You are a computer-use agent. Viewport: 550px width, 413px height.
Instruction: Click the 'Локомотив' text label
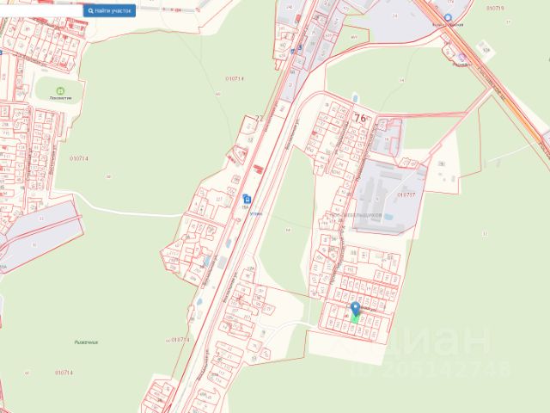60,100
